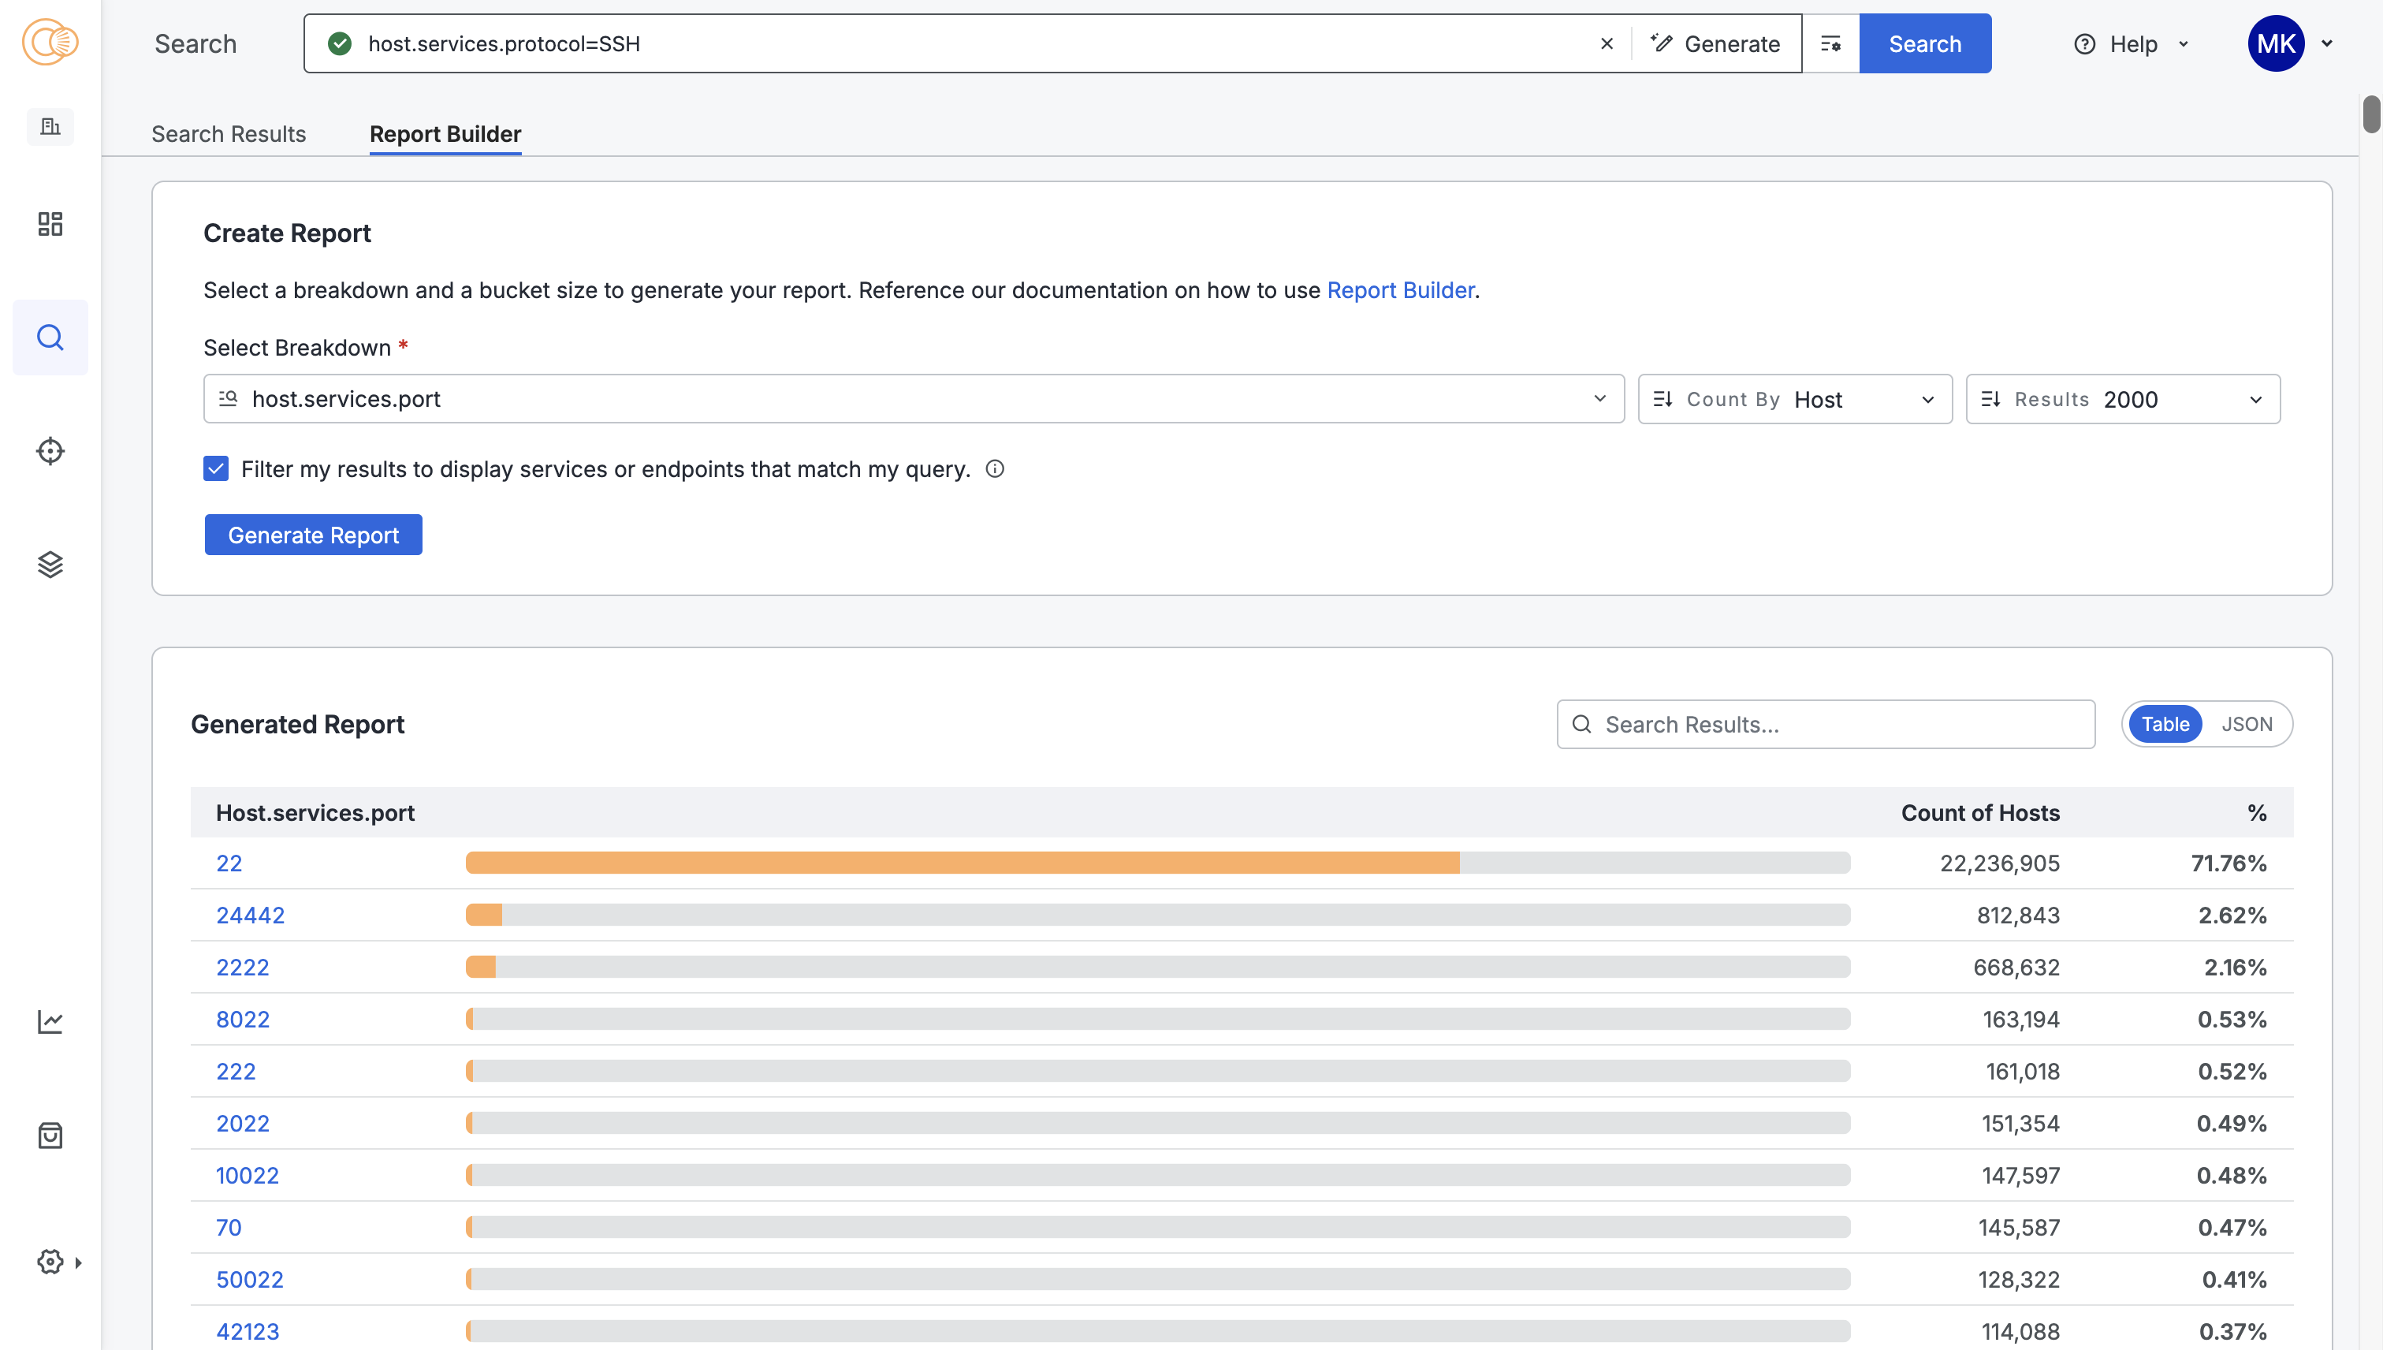The height and width of the screenshot is (1350, 2383).
Task: Select the Table view toggle
Action: pos(2165,724)
